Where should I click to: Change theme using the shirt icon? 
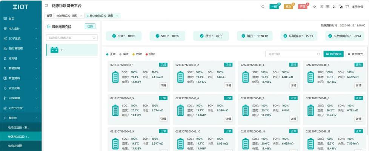347,6
